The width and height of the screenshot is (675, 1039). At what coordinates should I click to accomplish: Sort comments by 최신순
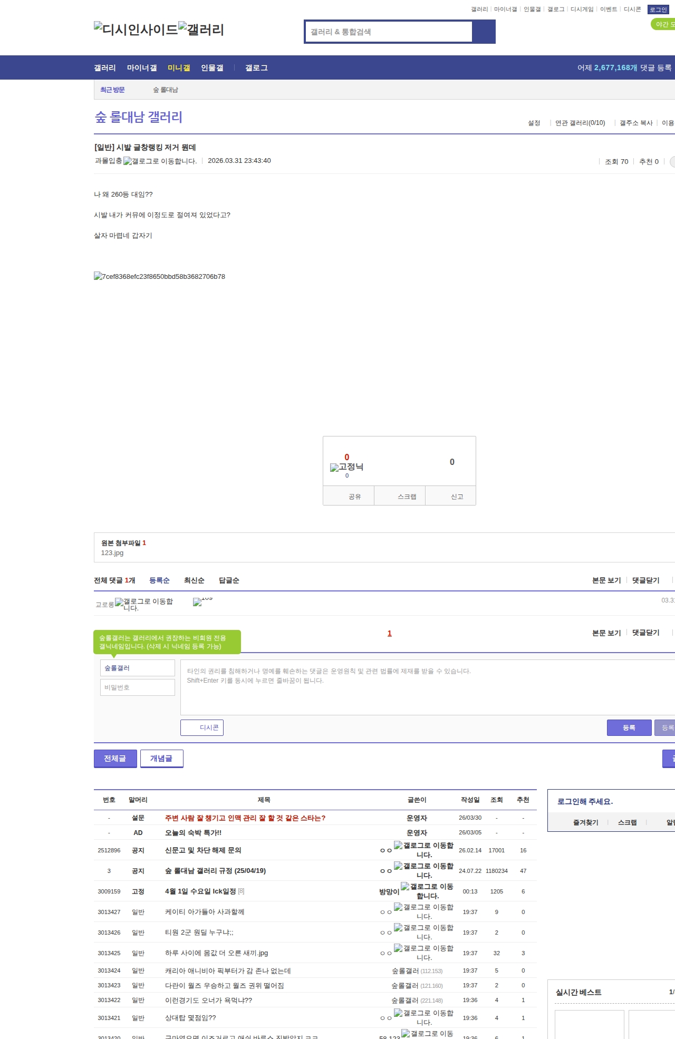(x=194, y=580)
